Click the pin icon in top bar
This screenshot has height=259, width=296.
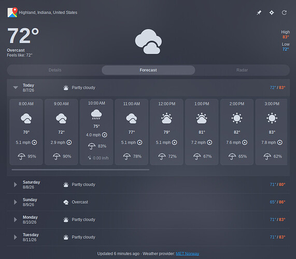pyautogui.click(x=259, y=12)
